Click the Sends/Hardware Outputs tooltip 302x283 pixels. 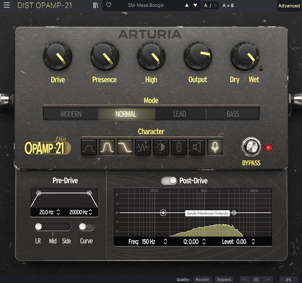coord(207,213)
